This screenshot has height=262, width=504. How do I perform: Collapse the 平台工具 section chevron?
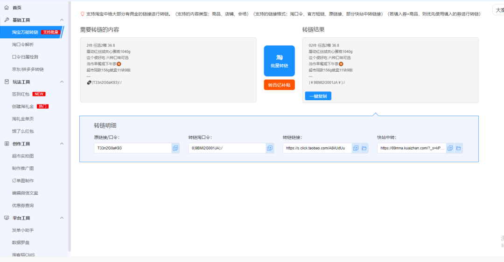coord(62,218)
